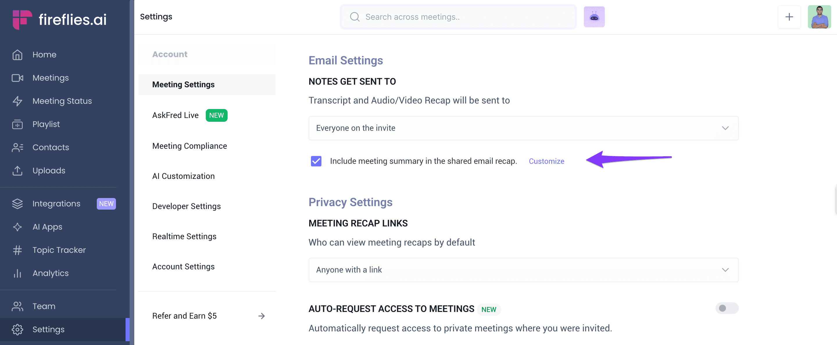The height and width of the screenshot is (345, 837).
Task: Focus the Search across meetings field
Action: coord(458,17)
